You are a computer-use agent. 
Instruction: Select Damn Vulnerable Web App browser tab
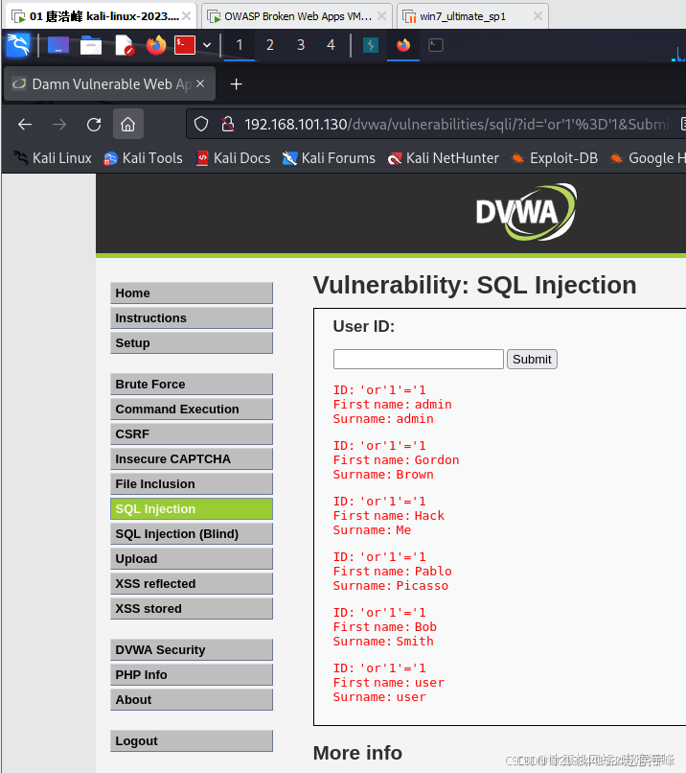coord(109,84)
